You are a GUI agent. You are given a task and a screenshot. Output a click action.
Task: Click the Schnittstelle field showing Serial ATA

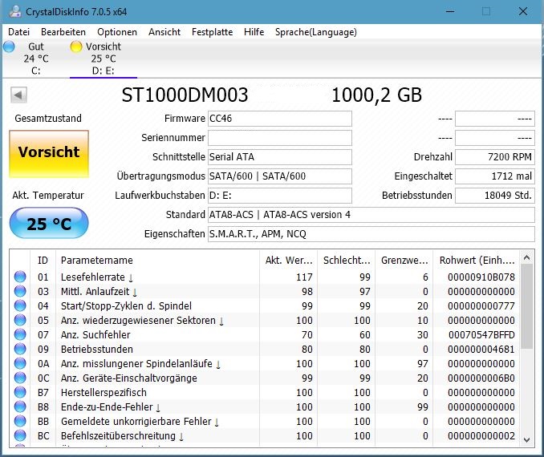[x=280, y=157]
